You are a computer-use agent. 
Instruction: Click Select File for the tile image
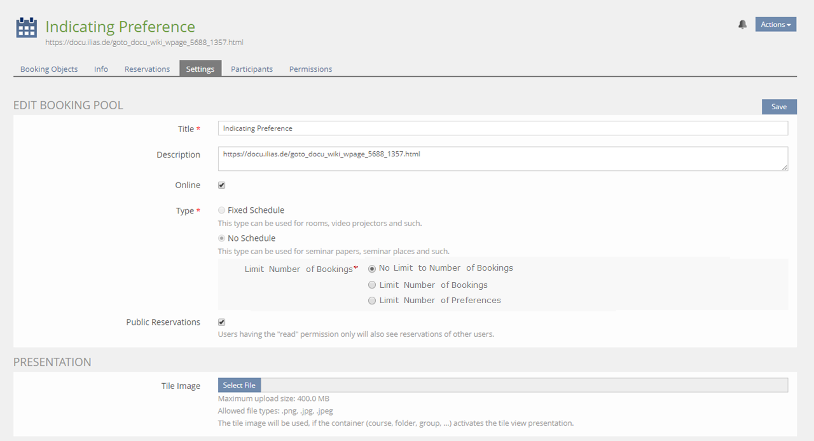[239, 385]
